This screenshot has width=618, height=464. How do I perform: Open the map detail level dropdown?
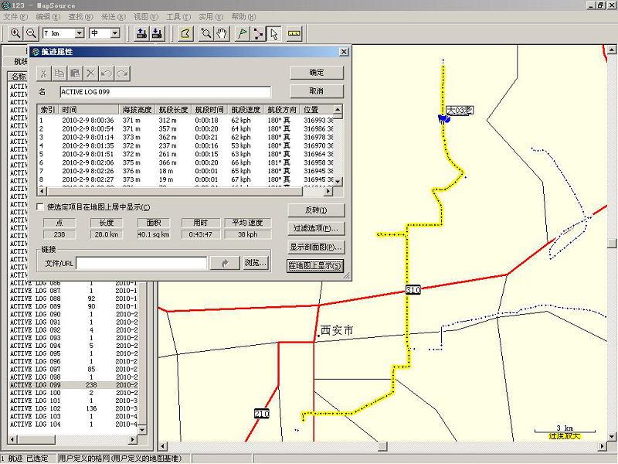coord(115,33)
